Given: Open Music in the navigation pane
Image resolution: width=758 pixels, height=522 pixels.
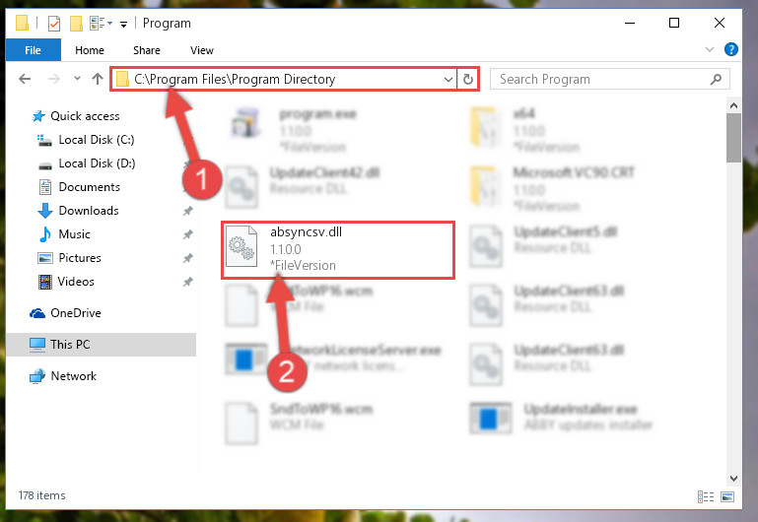Looking at the screenshot, I should click(x=74, y=234).
